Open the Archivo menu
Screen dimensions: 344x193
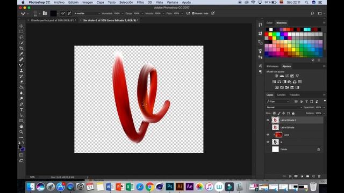coord(59,2)
